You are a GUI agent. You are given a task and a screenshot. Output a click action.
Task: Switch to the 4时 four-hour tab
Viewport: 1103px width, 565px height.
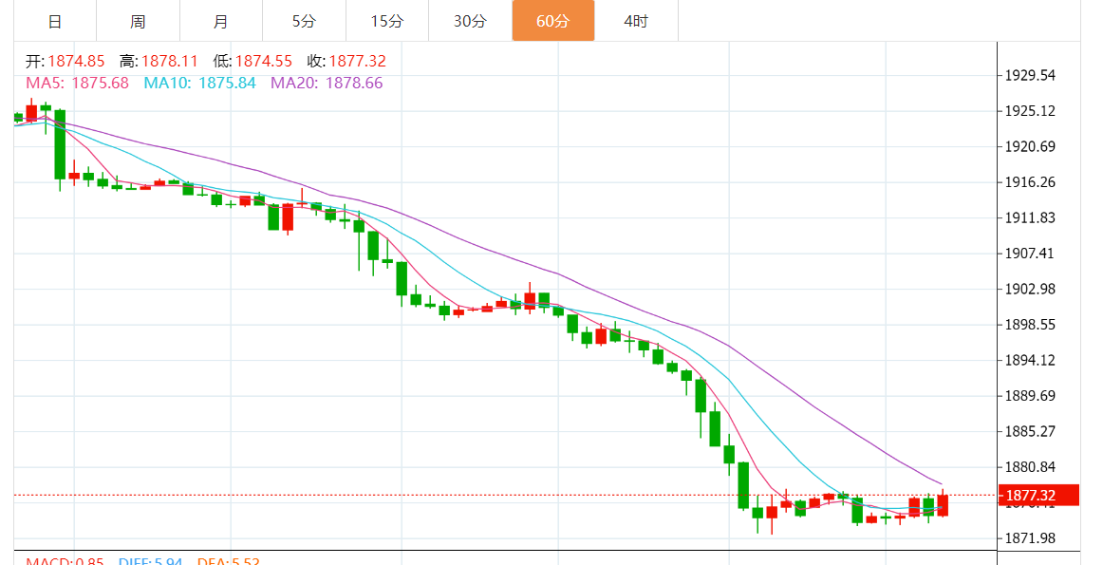tap(636, 21)
